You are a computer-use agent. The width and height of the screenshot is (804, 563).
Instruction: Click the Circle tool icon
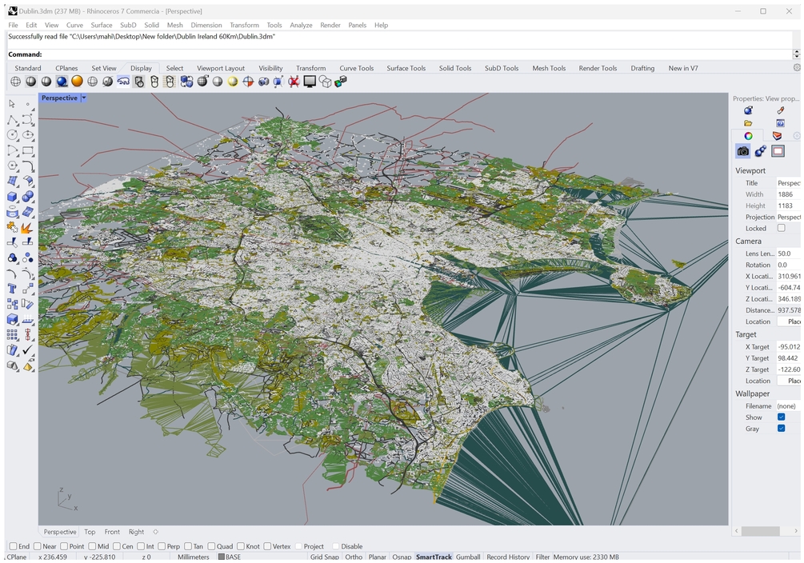click(x=13, y=135)
